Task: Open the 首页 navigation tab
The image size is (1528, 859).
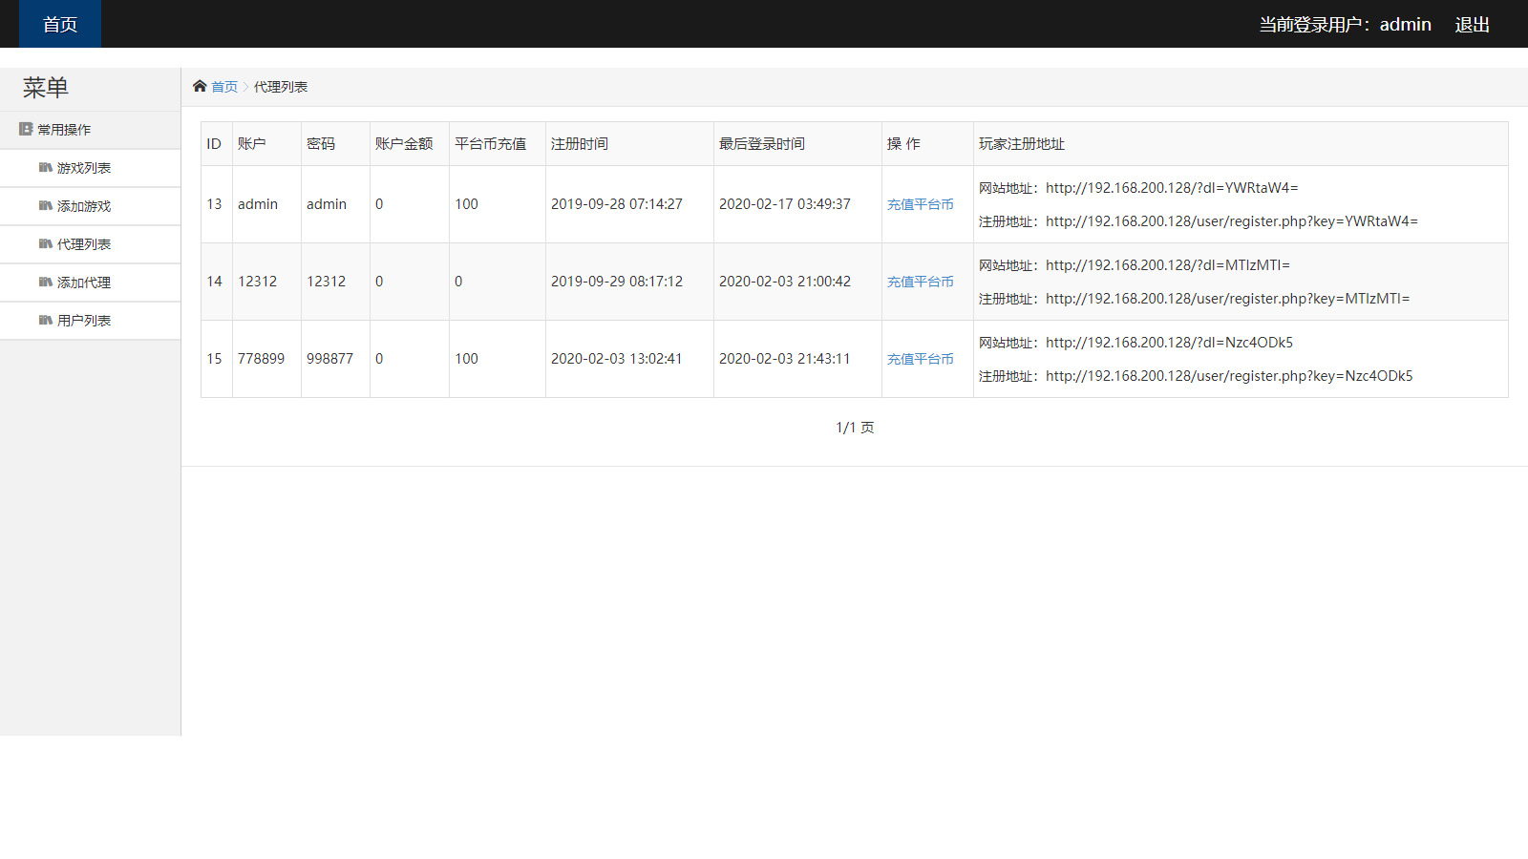Action: (59, 24)
